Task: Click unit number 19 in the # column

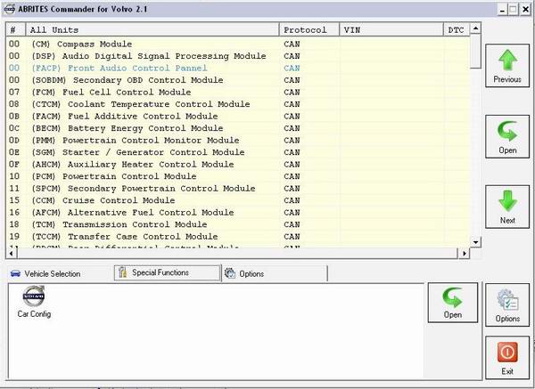Action: click(14, 236)
